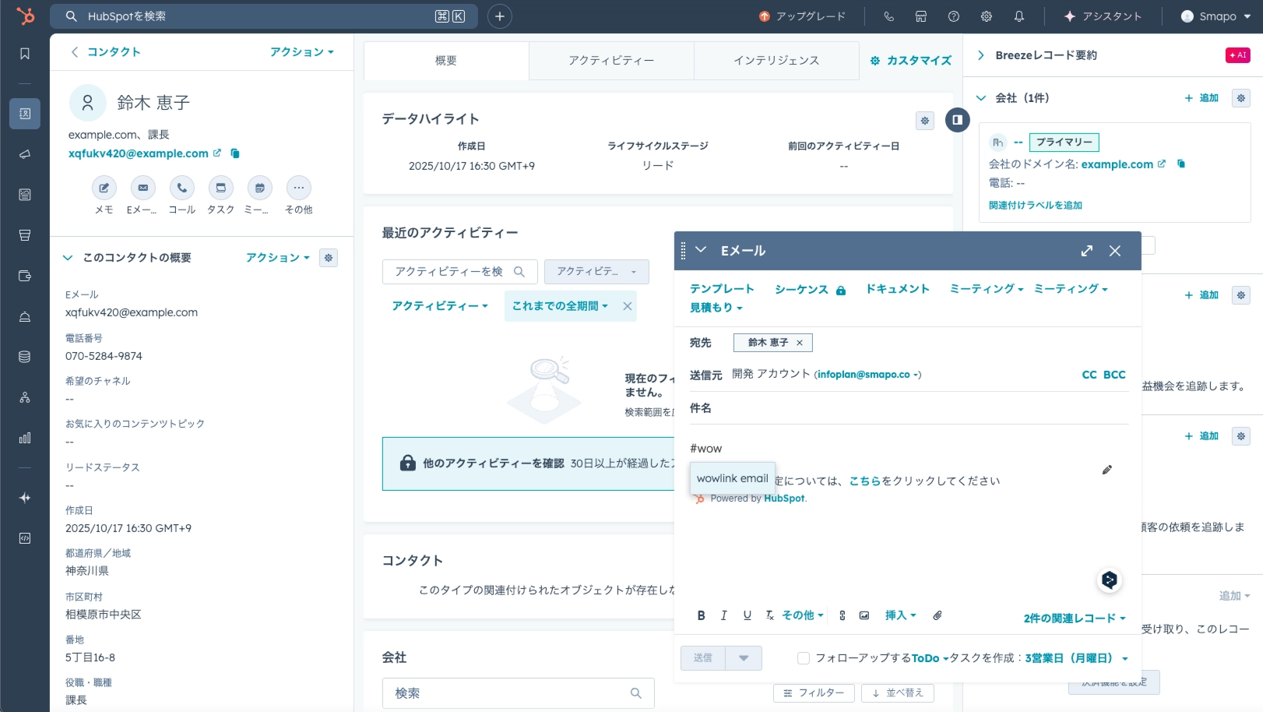Open the notifications bell

point(1019,16)
